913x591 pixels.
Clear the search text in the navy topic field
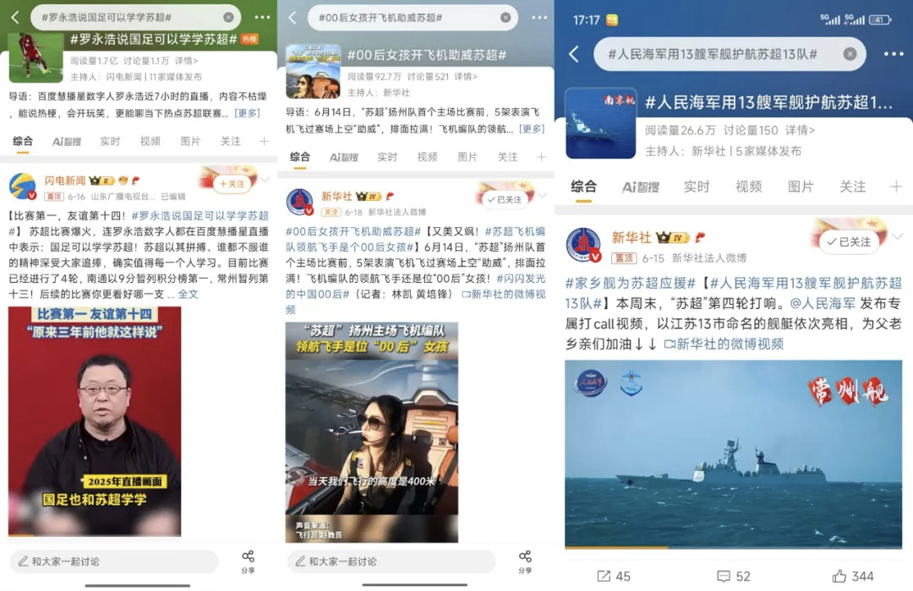coord(850,54)
